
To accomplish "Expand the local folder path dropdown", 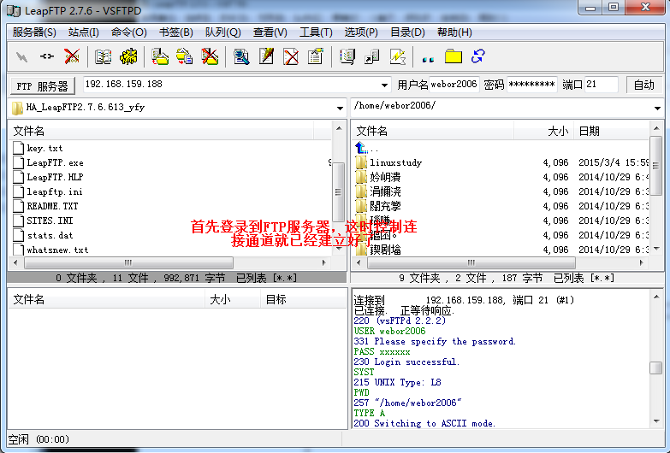I will click(340, 108).
